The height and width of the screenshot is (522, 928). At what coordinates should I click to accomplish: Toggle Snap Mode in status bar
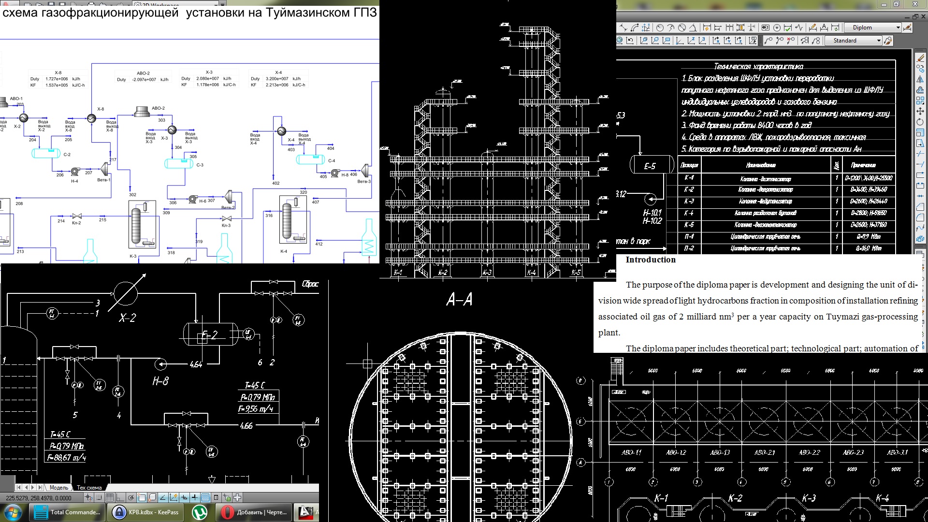pos(99,498)
